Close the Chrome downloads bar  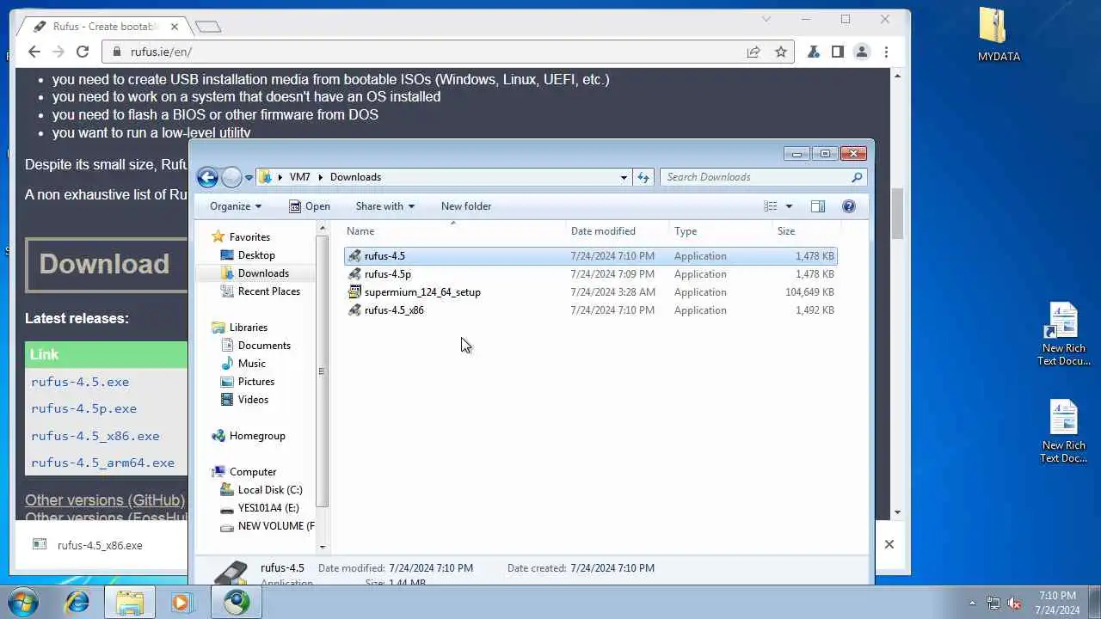point(889,544)
